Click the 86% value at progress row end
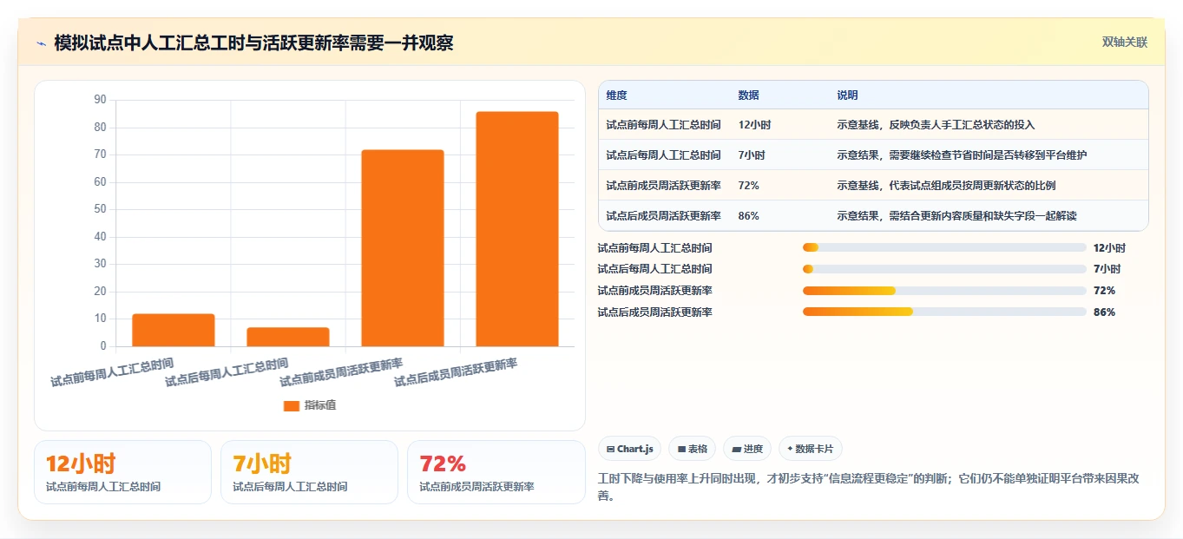Viewport: 1183px width, 539px height. point(1104,312)
